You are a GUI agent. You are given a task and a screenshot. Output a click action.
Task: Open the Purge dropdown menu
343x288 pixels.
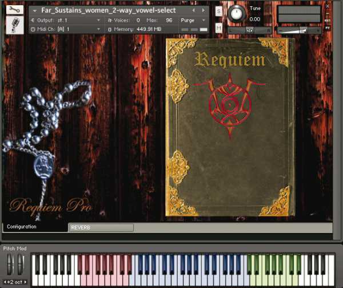click(204, 21)
